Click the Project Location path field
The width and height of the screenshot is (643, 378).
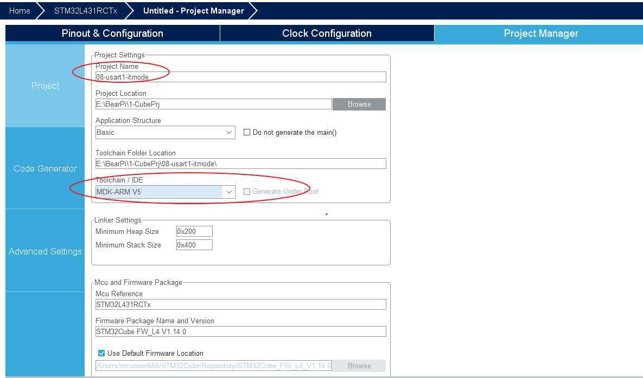[214, 104]
